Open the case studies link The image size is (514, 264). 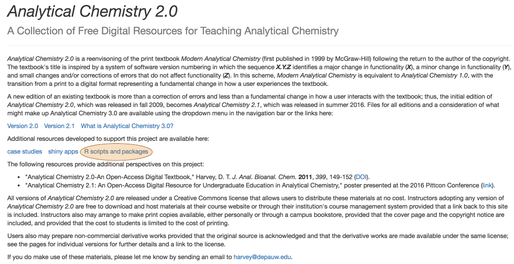[x=25, y=152]
